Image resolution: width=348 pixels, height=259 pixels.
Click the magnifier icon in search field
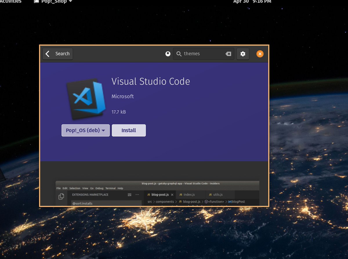[179, 54]
